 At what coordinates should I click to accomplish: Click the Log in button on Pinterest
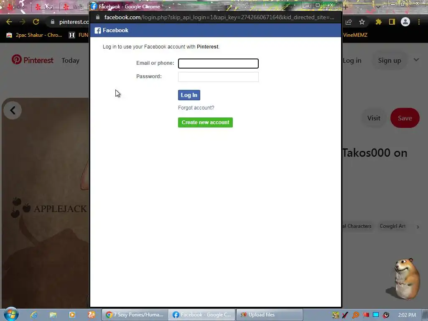352,61
